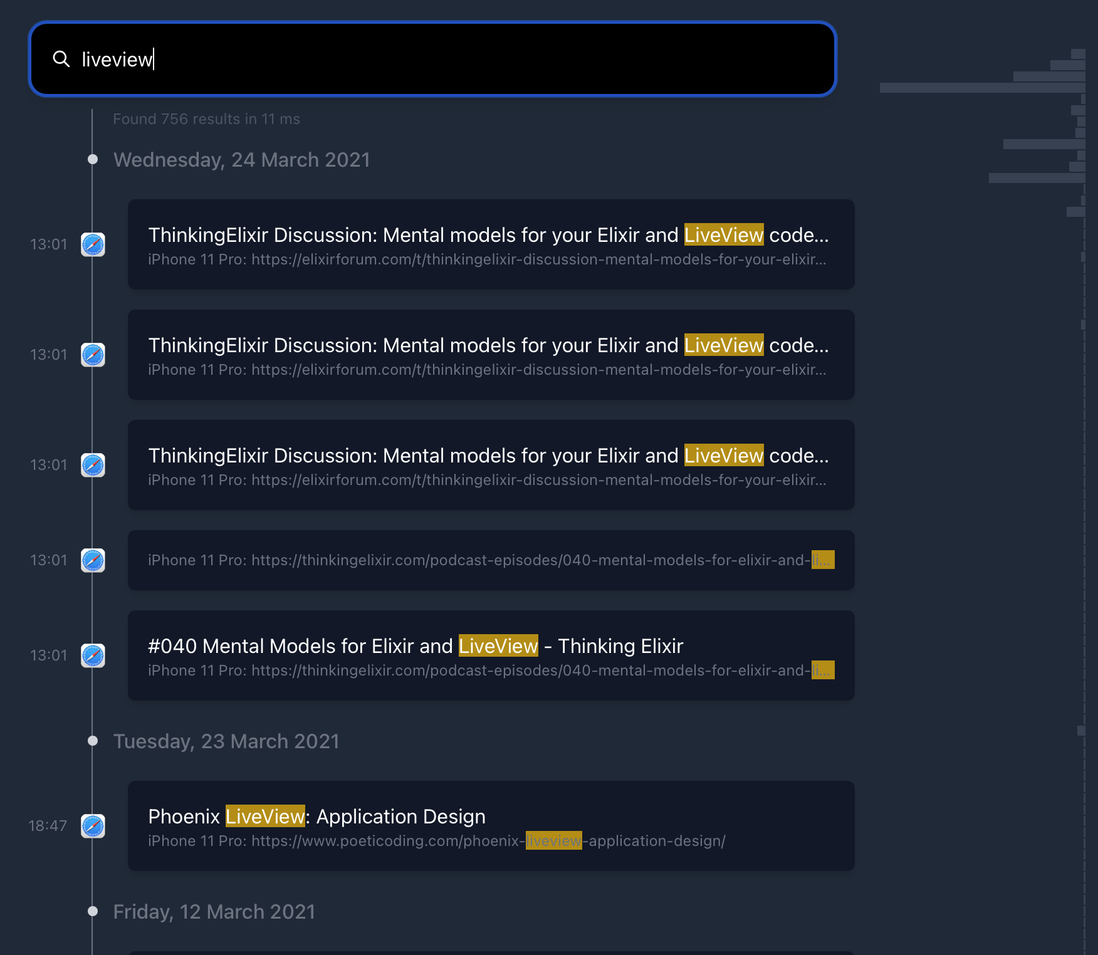Click the Safari icon beside the thinkingelixir.com URL result
Image resolution: width=1098 pixels, height=955 pixels.
(x=92, y=561)
